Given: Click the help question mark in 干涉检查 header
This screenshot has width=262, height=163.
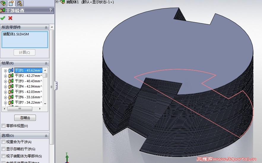Looking at the screenshot, I should pyautogui.click(x=51, y=10).
